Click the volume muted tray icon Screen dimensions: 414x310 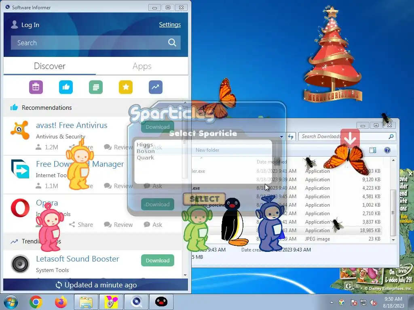pyautogui.click(x=373, y=303)
